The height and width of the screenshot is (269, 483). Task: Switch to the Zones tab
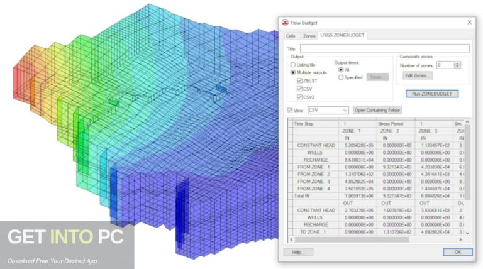point(309,36)
